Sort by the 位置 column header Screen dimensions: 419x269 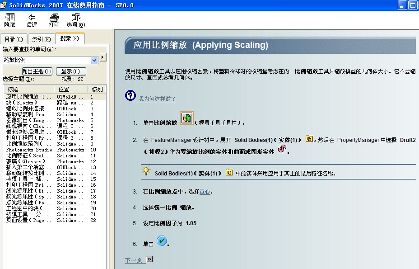click(71, 89)
